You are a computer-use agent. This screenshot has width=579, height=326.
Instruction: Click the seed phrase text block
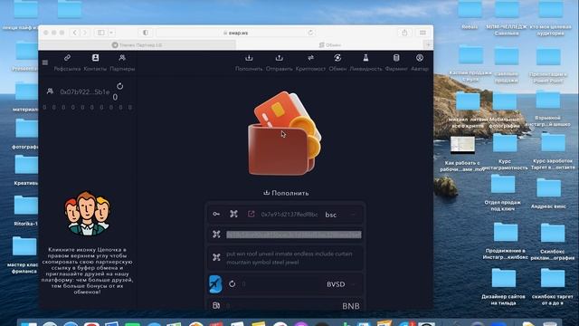289,258
